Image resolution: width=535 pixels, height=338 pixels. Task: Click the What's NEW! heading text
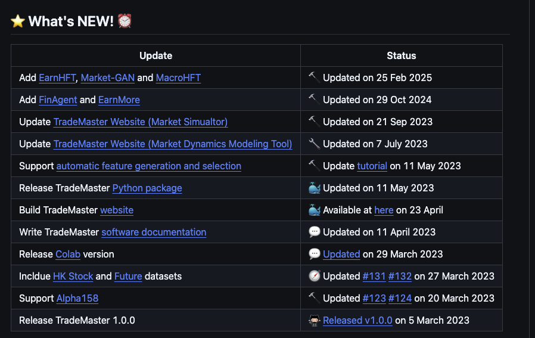point(71,21)
